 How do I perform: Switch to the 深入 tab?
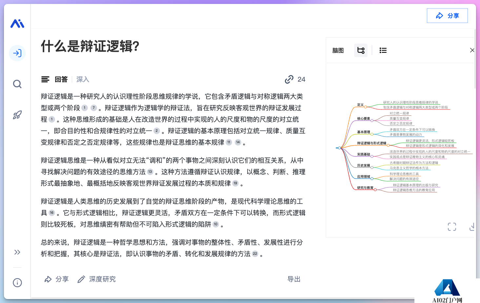point(83,79)
